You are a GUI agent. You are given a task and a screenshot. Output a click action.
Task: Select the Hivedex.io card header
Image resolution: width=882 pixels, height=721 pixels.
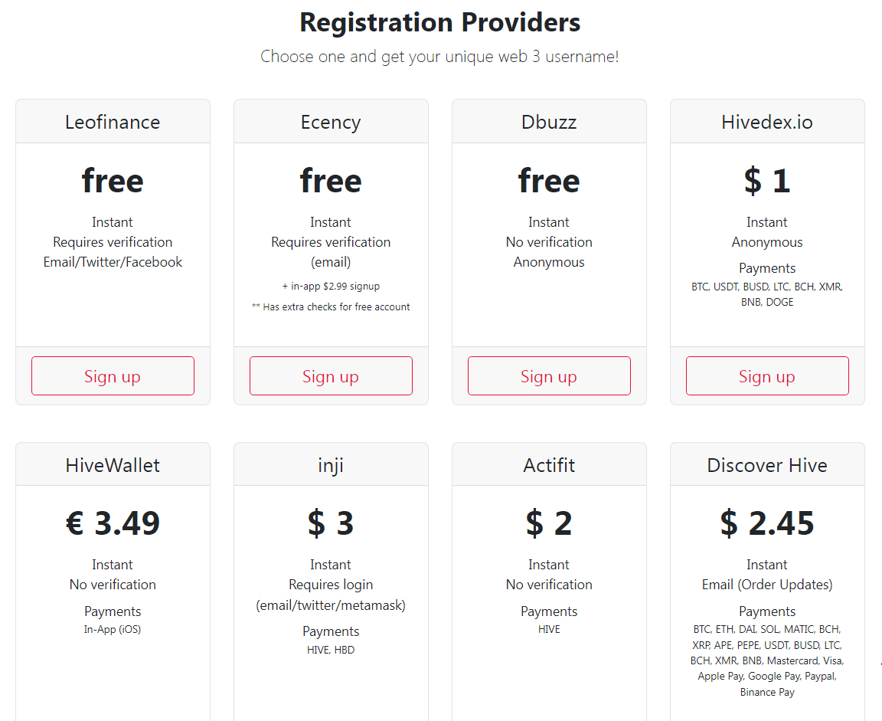coord(767,122)
